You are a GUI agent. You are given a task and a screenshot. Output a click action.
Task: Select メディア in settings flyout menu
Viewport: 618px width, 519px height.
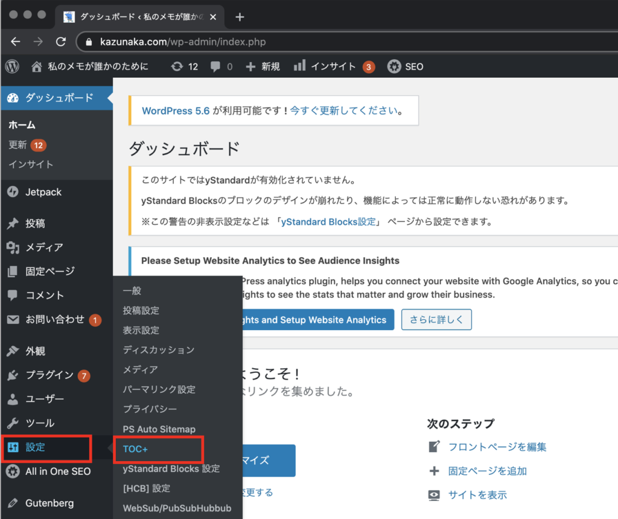coord(140,370)
